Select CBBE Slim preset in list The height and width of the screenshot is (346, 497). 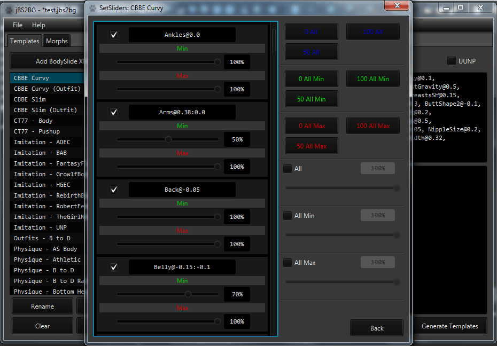pyautogui.click(x=30, y=99)
